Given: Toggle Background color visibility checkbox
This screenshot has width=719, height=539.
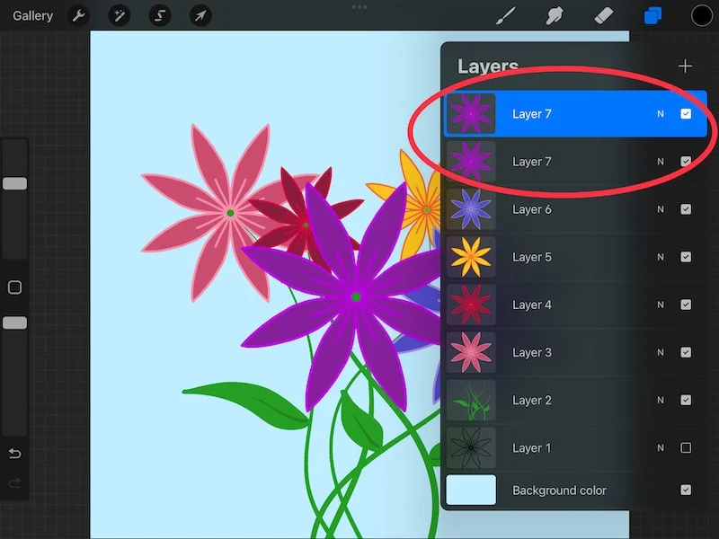Looking at the screenshot, I should point(686,490).
